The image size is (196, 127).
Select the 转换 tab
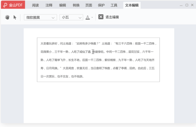point(76,5)
